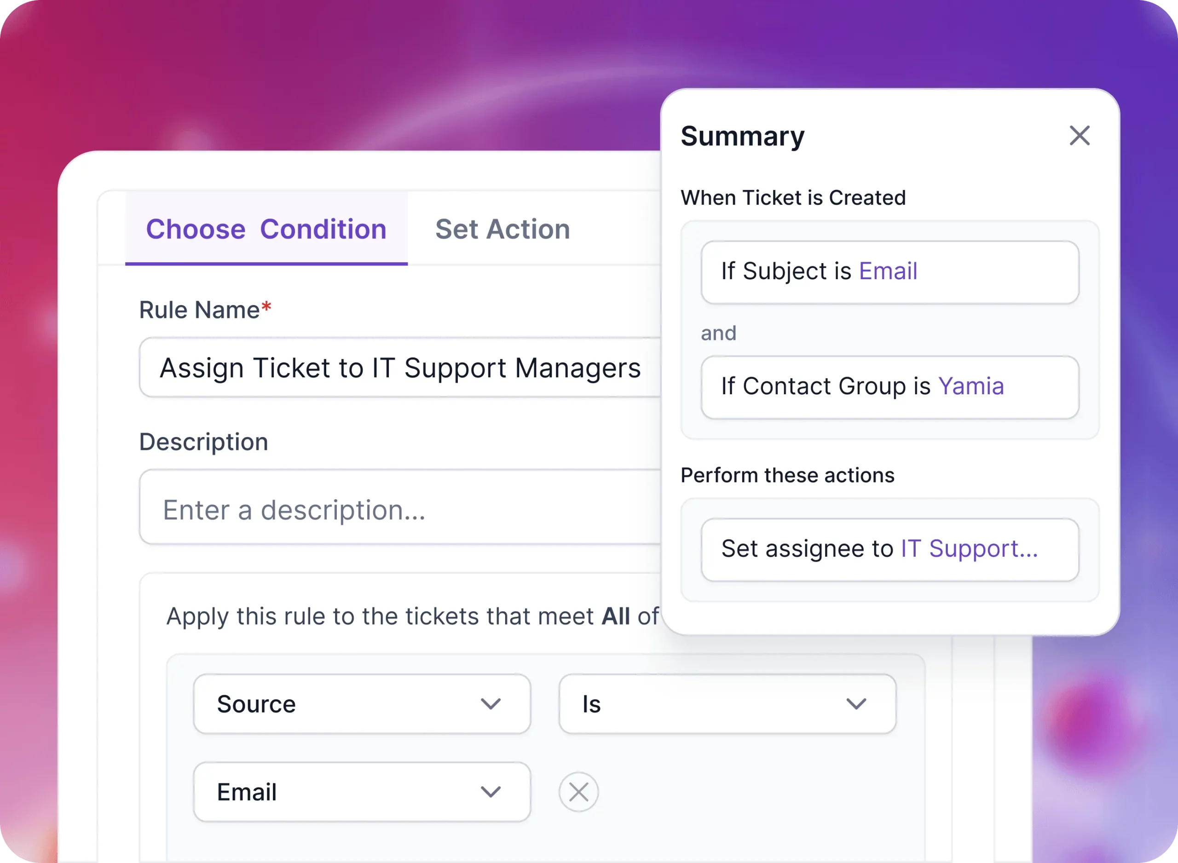Click the remove condition icon
The width and height of the screenshot is (1178, 863).
coord(578,792)
